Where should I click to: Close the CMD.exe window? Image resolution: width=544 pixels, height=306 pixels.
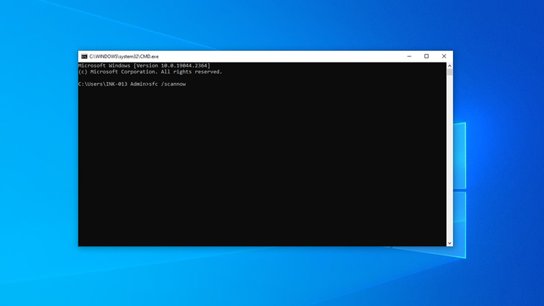tap(444, 56)
